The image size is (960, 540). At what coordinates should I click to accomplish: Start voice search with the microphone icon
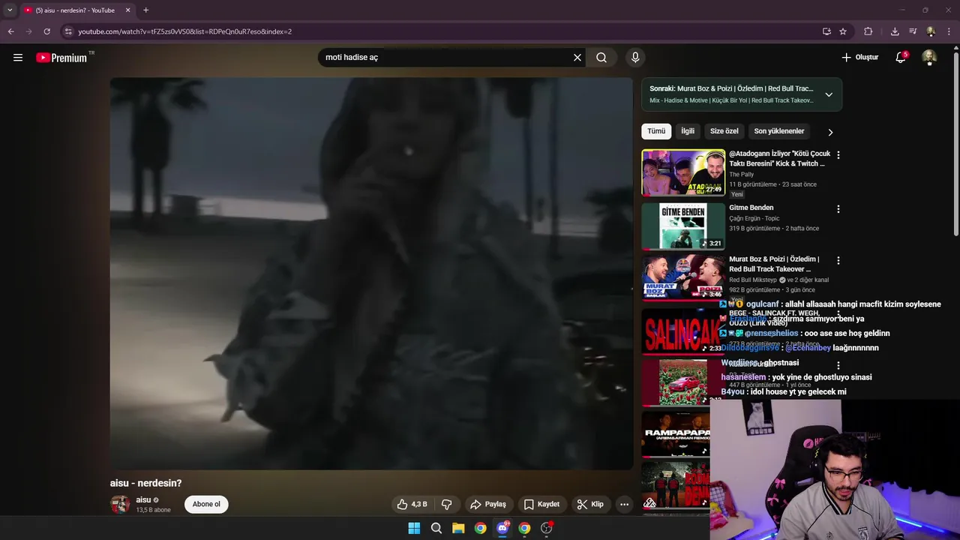pos(635,58)
